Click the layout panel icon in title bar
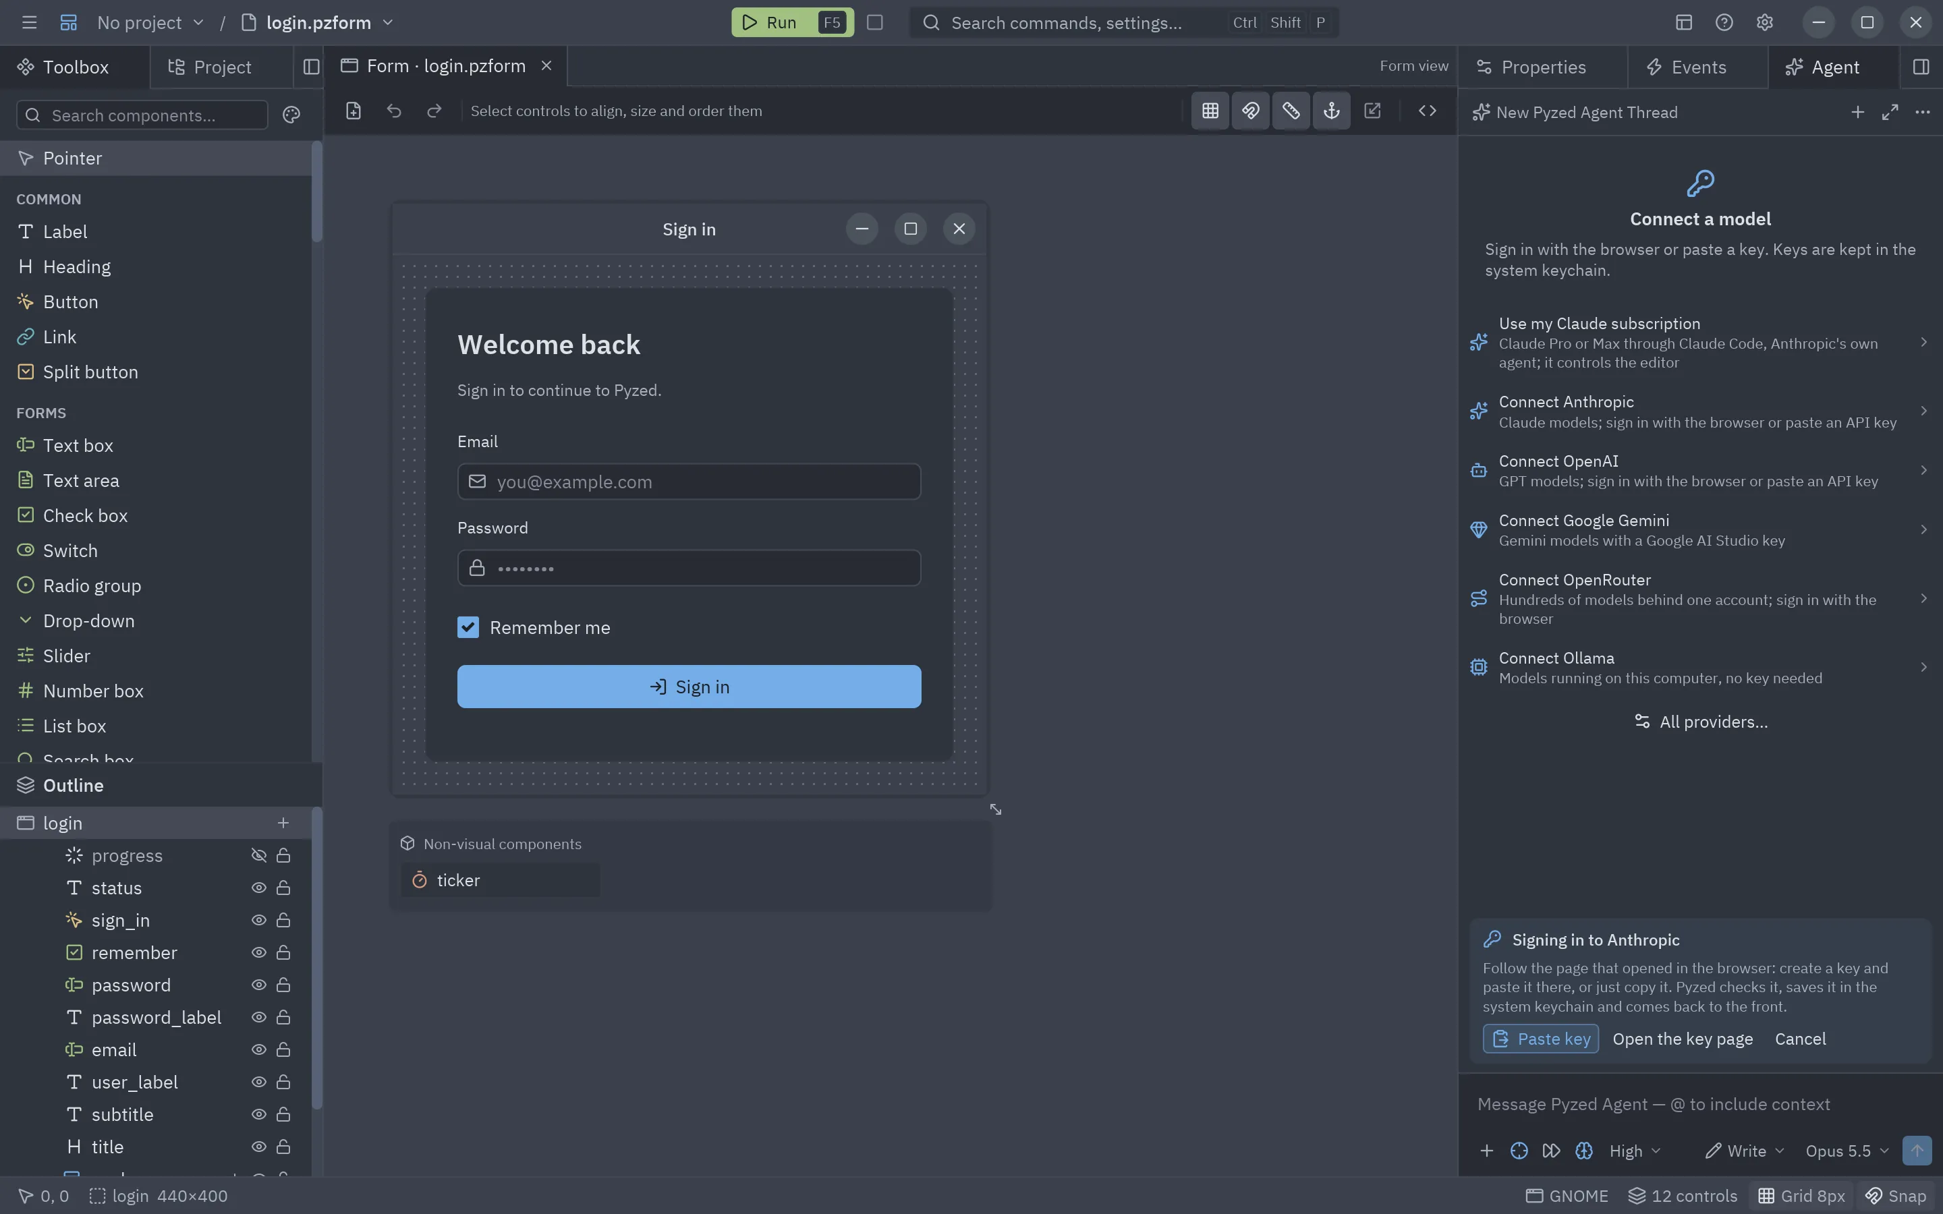 click(1684, 22)
